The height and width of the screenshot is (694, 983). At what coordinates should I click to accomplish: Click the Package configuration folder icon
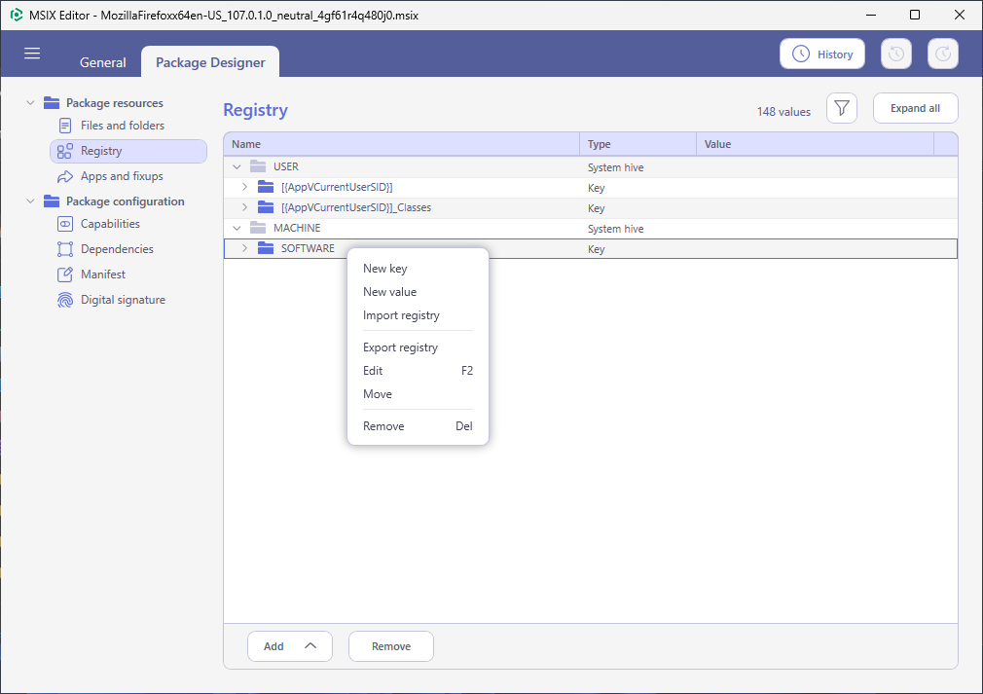tap(52, 201)
